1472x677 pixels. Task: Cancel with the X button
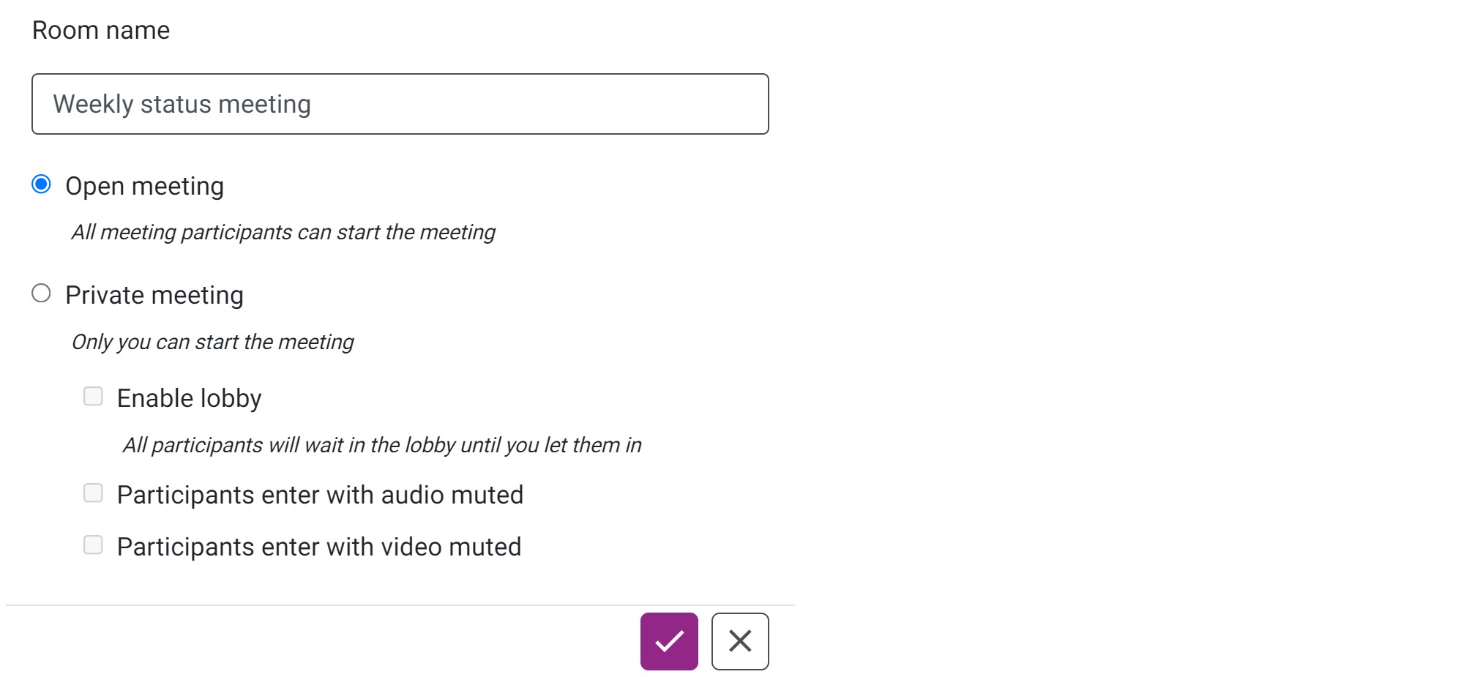pyautogui.click(x=739, y=641)
